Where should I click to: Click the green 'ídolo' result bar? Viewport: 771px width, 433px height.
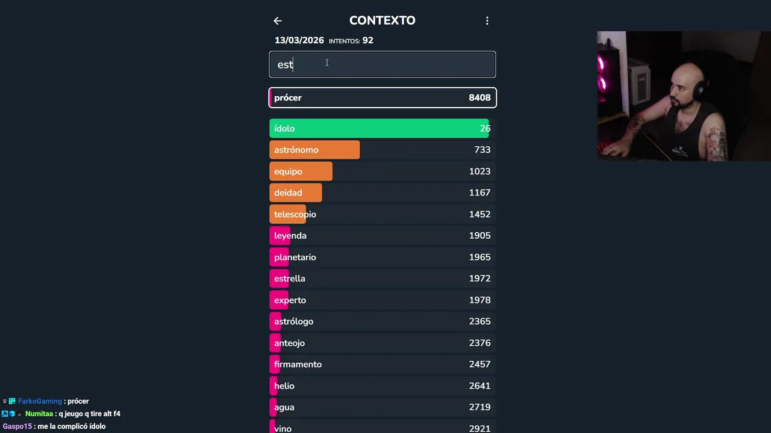[x=379, y=129]
